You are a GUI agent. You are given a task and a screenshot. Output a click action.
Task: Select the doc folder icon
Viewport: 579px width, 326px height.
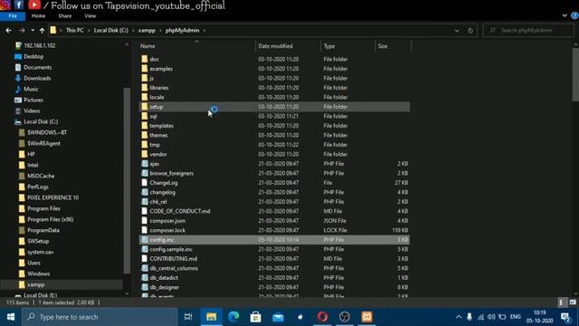(x=145, y=59)
